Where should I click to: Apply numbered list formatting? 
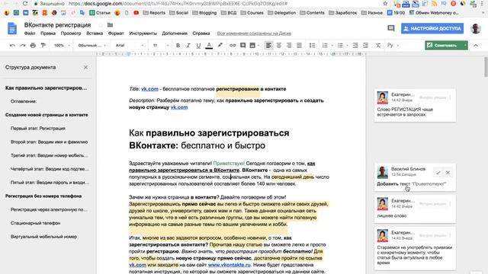click(x=325, y=46)
